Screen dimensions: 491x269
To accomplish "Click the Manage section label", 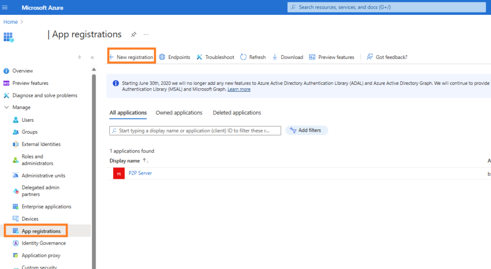I will pos(21,107).
